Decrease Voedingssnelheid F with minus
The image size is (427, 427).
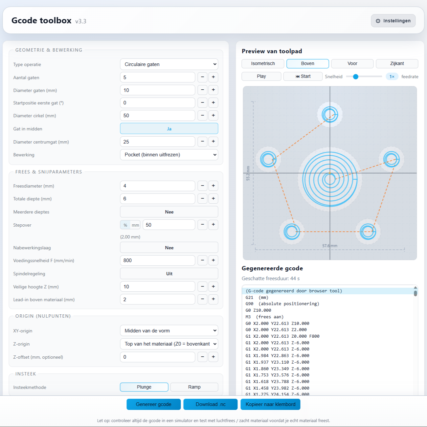pyautogui.click(x=202, y=260)
